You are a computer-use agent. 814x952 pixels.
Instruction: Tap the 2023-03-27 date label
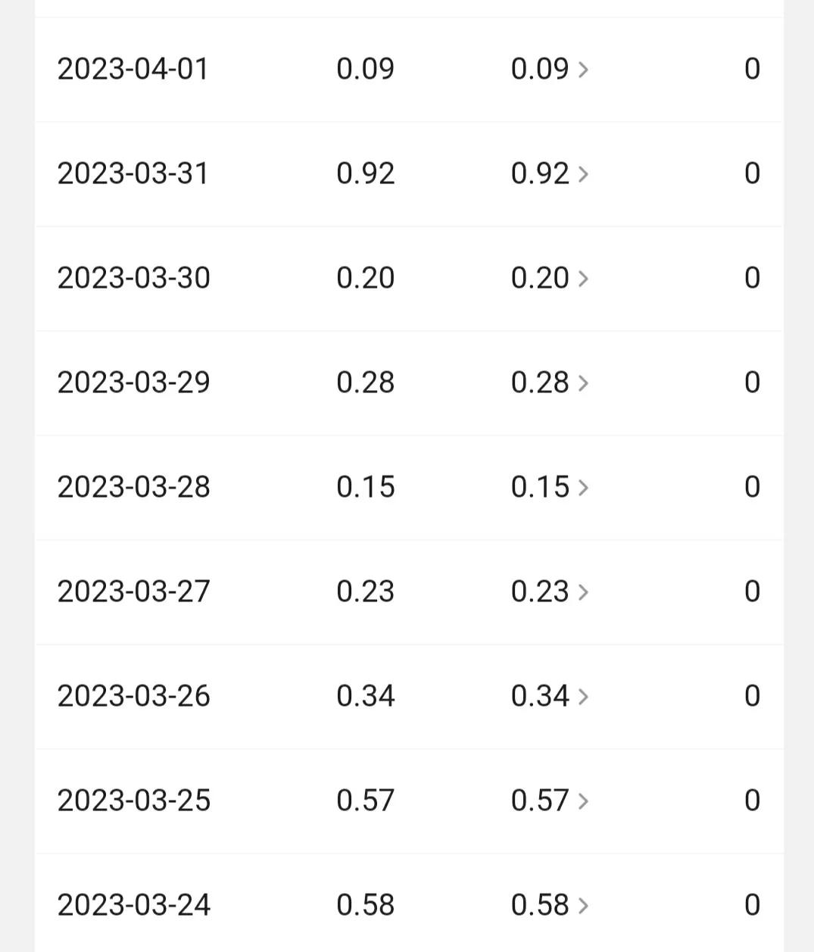tap(133, 591)
